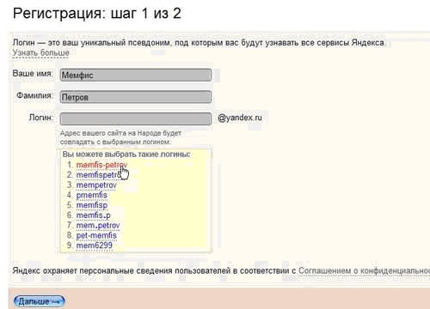Viewport: 430px width, 309px height.
Task: Open the Соглашением о конфиденциальности link
Action: 364,270
